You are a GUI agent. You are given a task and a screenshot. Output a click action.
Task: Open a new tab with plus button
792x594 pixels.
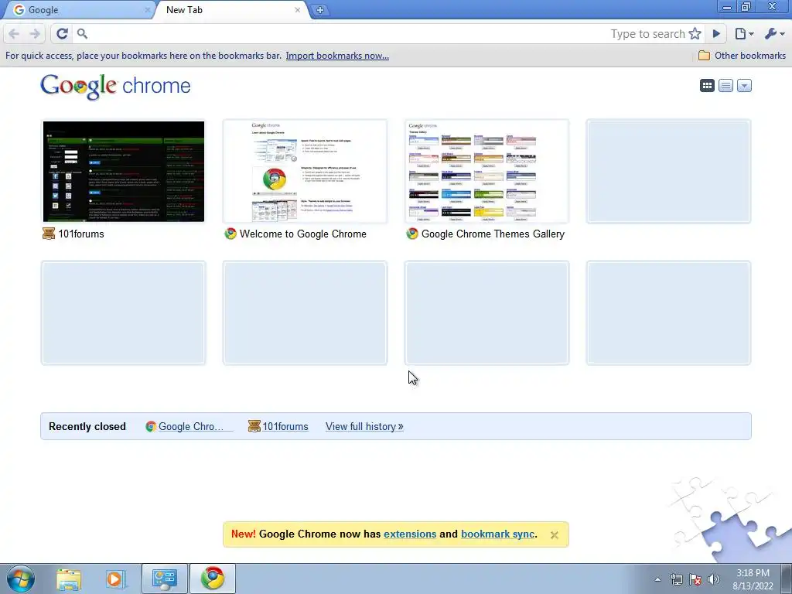coord(320,10)
